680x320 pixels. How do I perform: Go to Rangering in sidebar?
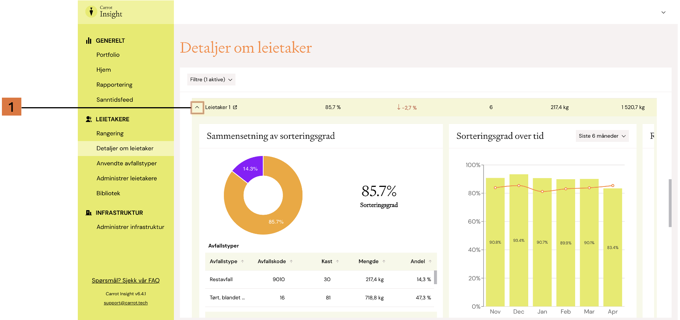tap(110, 133)
